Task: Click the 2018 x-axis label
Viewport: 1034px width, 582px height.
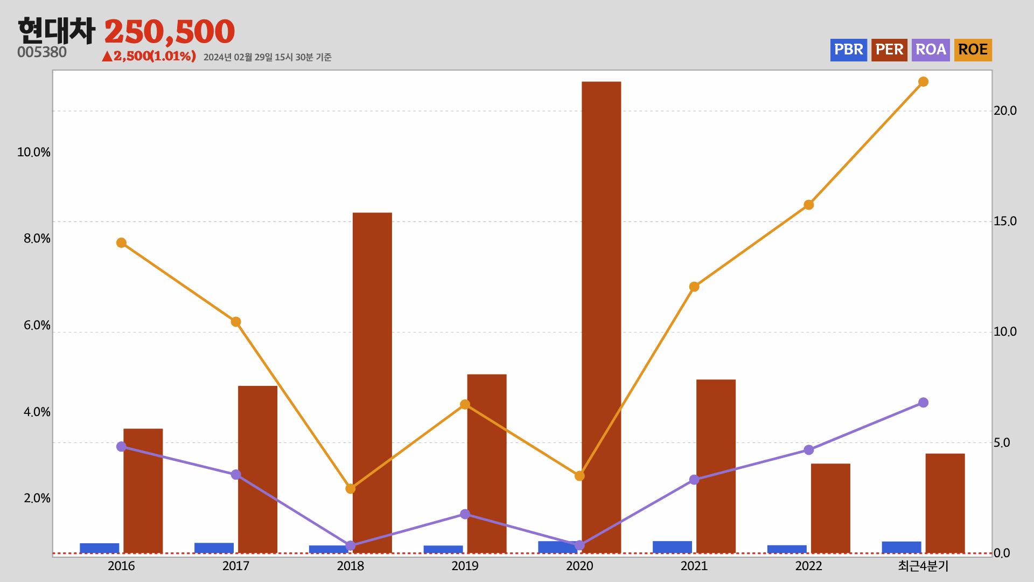Action: 351,566
